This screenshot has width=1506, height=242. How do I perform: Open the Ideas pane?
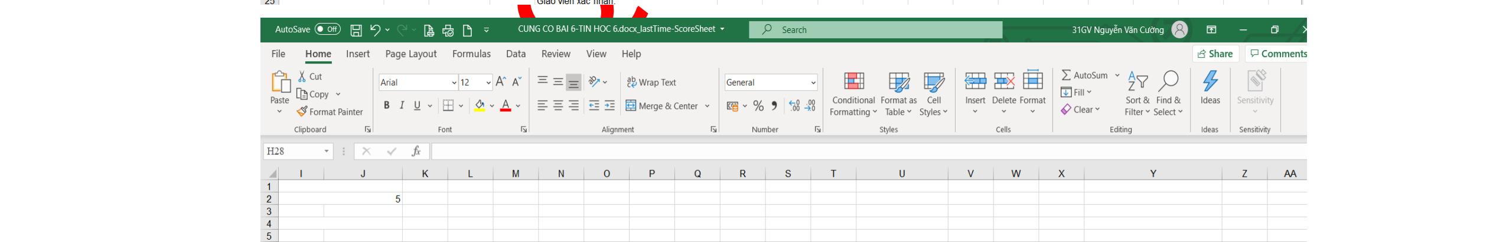[x=1210, y=88]
